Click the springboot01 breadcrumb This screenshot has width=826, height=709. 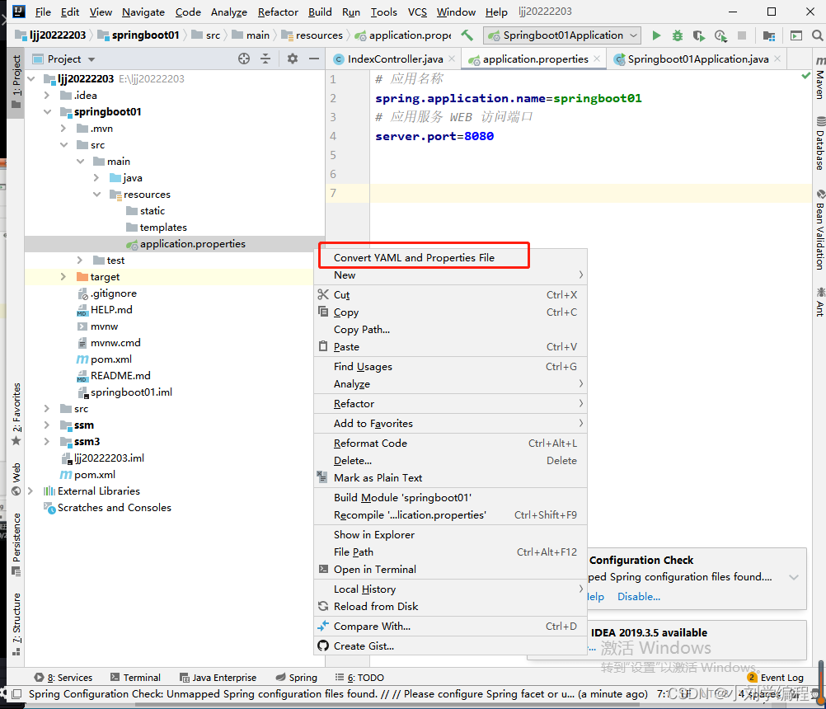click(138, 35)
